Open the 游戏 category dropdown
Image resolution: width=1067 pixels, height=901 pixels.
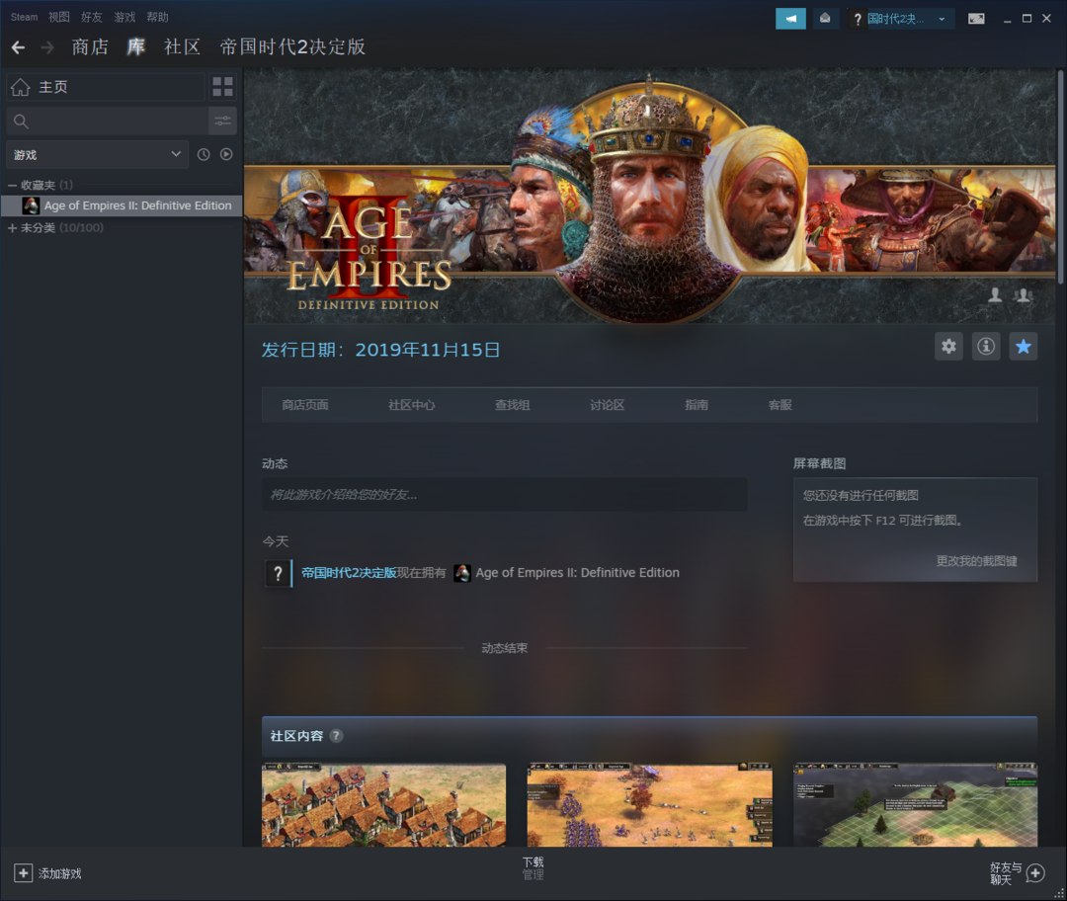(97, 154)
